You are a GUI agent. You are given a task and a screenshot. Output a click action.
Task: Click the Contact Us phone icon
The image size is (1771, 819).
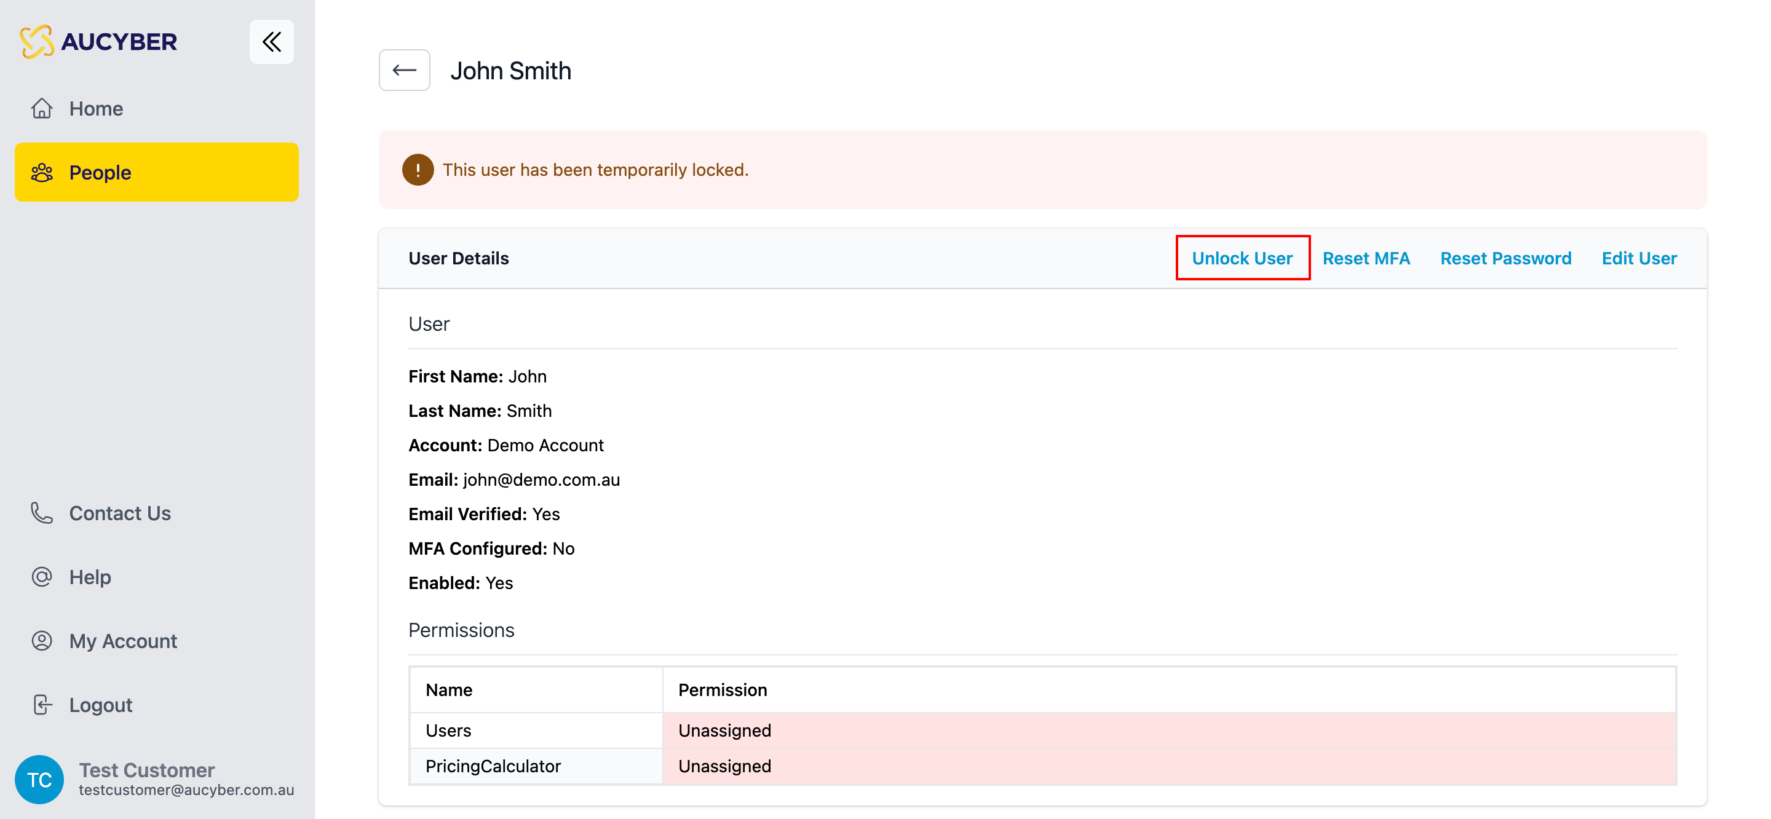point(42,513)
